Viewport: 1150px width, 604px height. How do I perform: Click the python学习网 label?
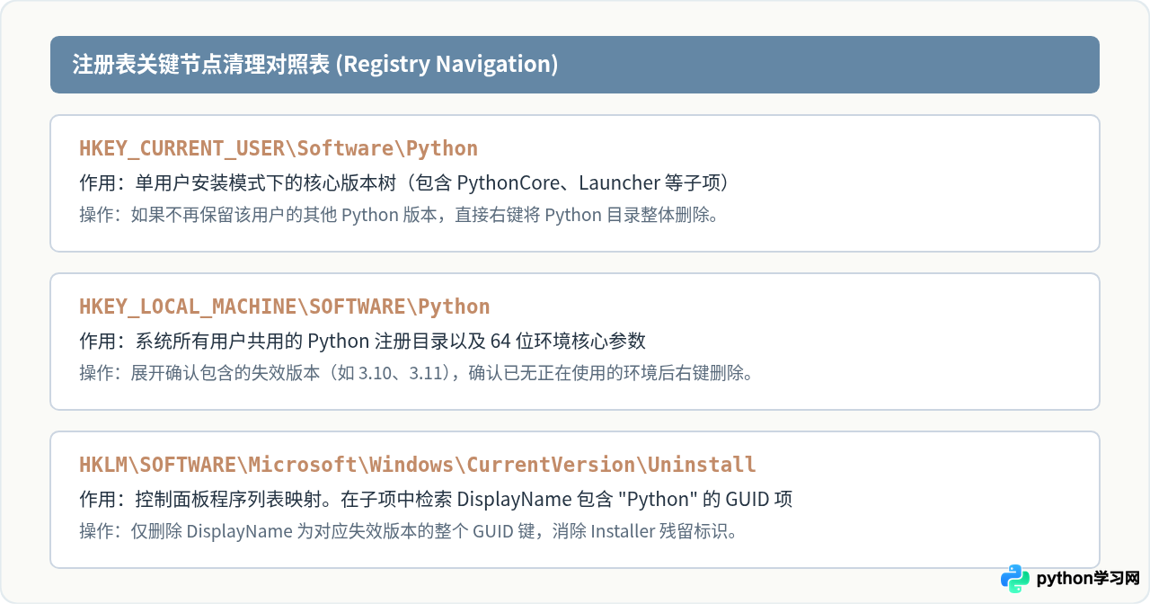[x=1088, y=579]
